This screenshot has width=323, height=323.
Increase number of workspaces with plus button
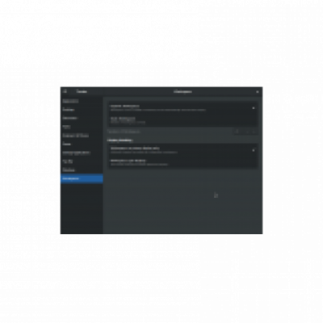point(254,132)
